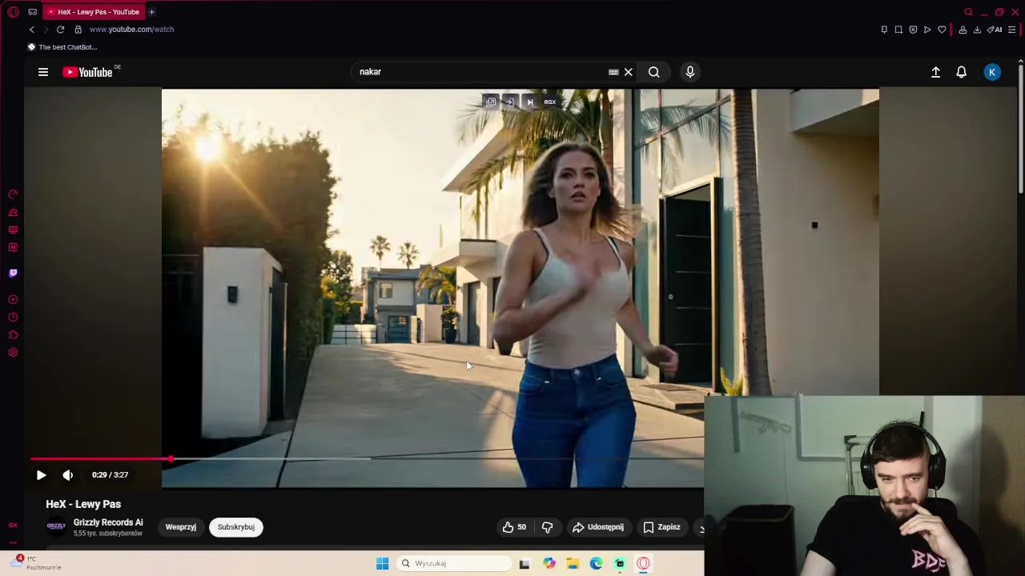Open a new browser tab

point(151,12)
